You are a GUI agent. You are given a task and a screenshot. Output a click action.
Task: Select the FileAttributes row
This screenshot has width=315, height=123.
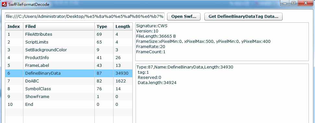click(x=69, y=34)
